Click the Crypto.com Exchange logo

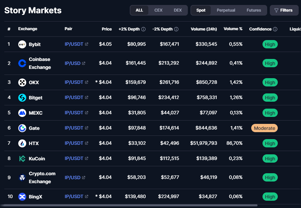coord(22,178)
